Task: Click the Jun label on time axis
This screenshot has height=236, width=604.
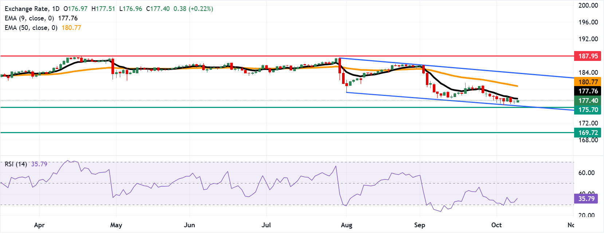Action: tap(189, 225)
